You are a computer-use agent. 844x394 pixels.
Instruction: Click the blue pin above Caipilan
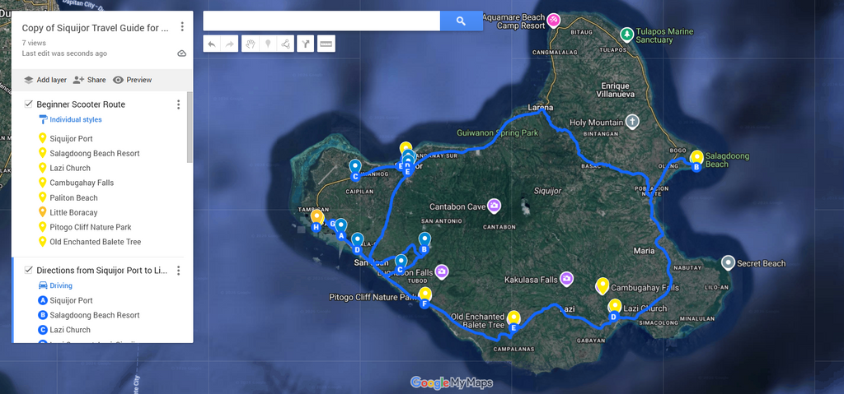354,167
